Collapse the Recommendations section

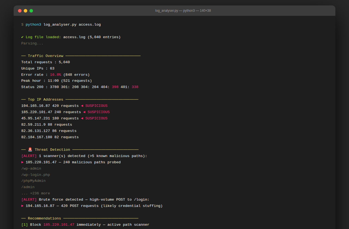click(44, 218)
